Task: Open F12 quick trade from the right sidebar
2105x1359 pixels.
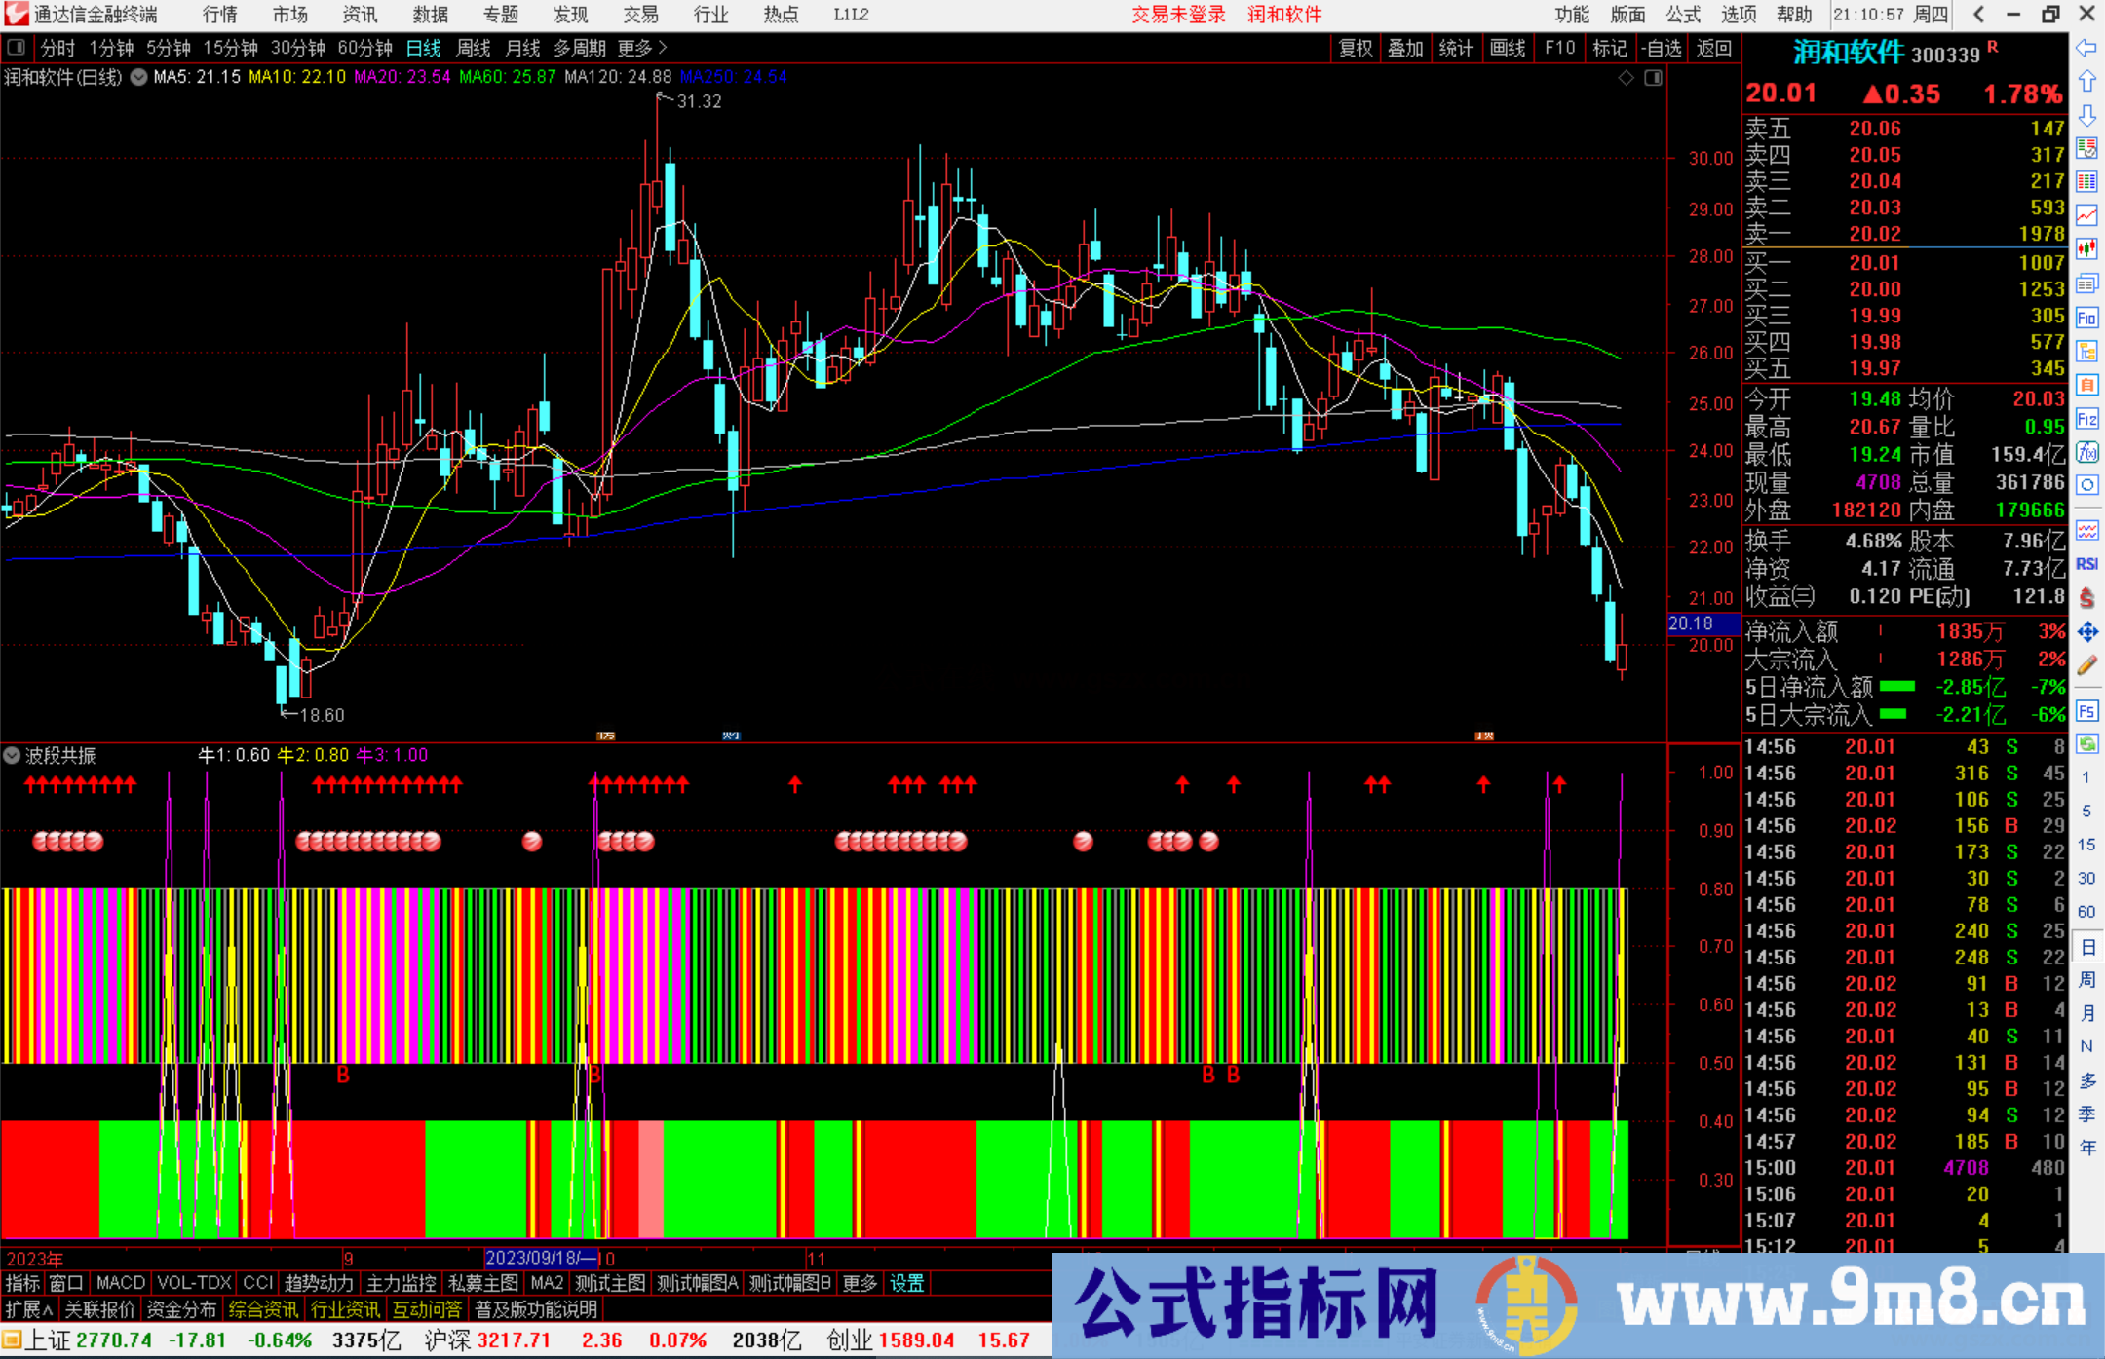Action: [2087, 419]
